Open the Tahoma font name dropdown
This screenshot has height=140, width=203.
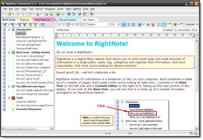(x=110, y=24)
